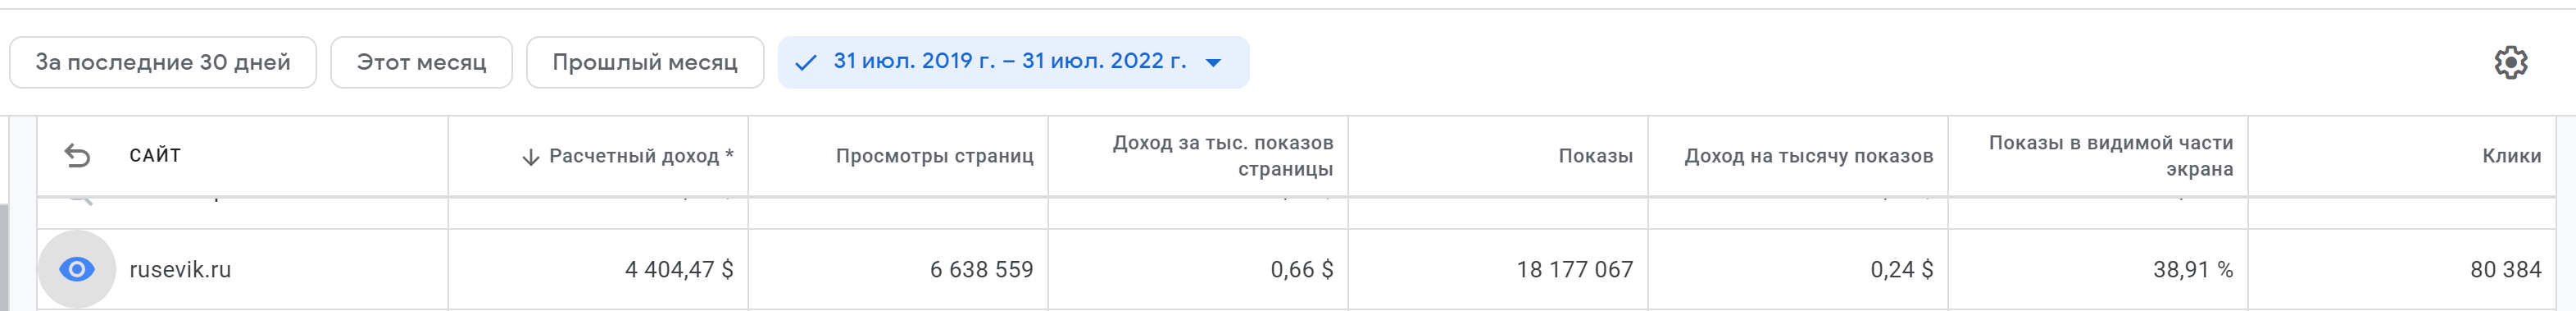This screenshot has height=311, width=2576.
Task: Expand the date range dropdown arrow
Action: point(1213,62)
